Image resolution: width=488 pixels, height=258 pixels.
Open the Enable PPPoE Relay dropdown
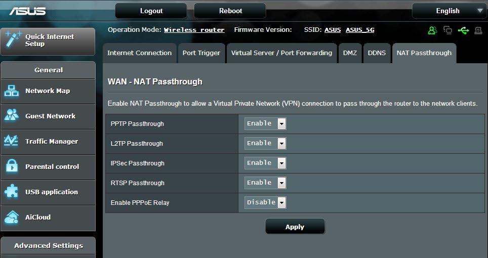pyautogui.click(x=265, y=202)
